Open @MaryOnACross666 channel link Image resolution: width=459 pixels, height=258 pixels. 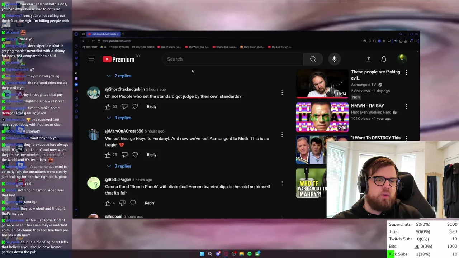tap(124, 131)
